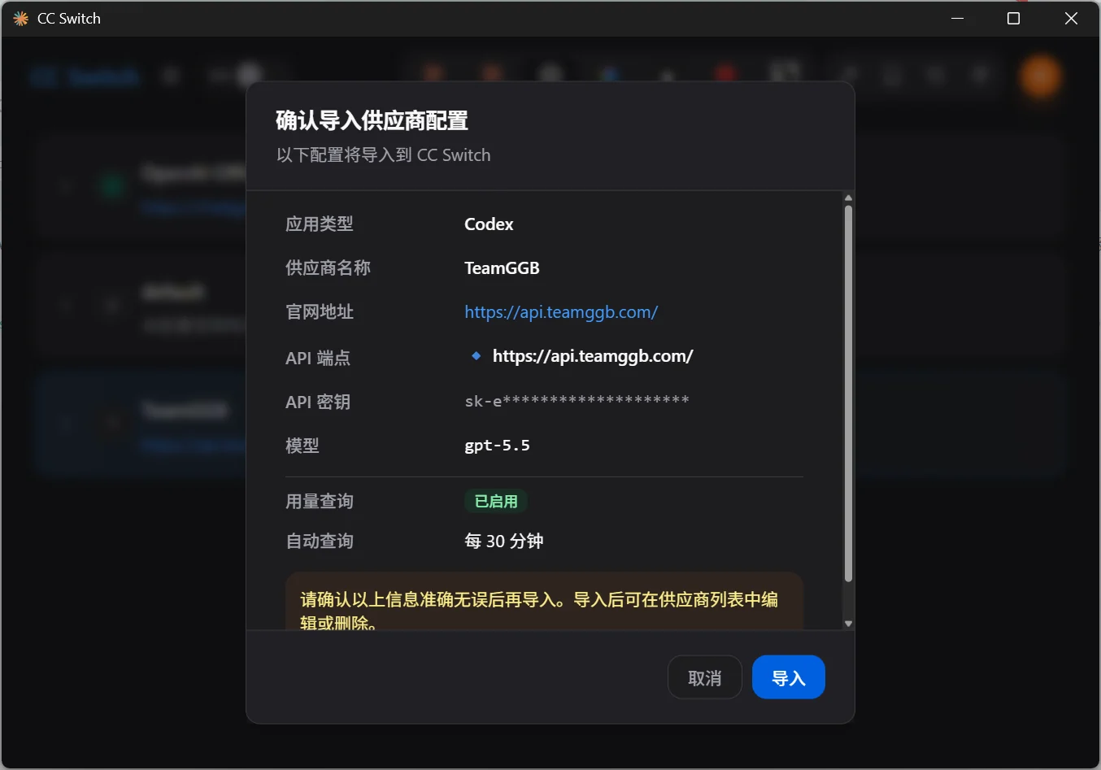
Task: Click the gpt-5.5 model value
Action: click(x=497, y=446)
